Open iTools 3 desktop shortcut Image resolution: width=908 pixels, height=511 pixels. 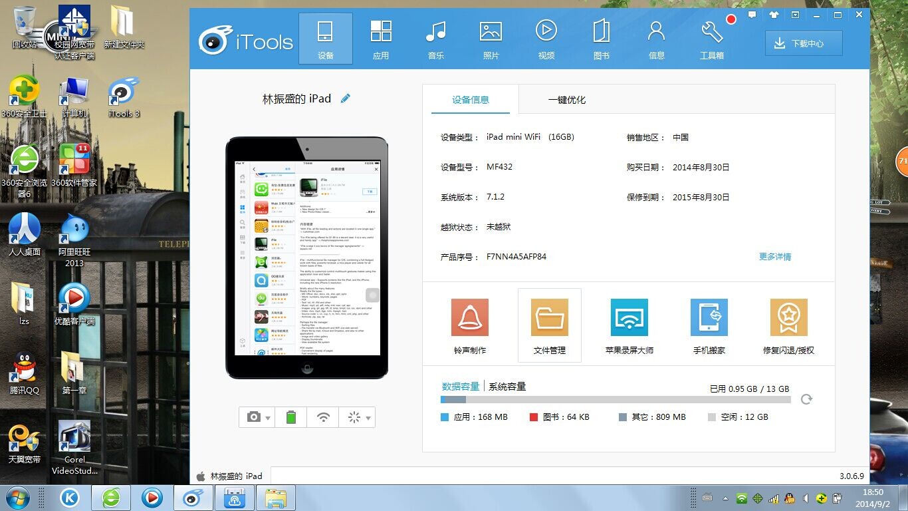tap(124, 97)
